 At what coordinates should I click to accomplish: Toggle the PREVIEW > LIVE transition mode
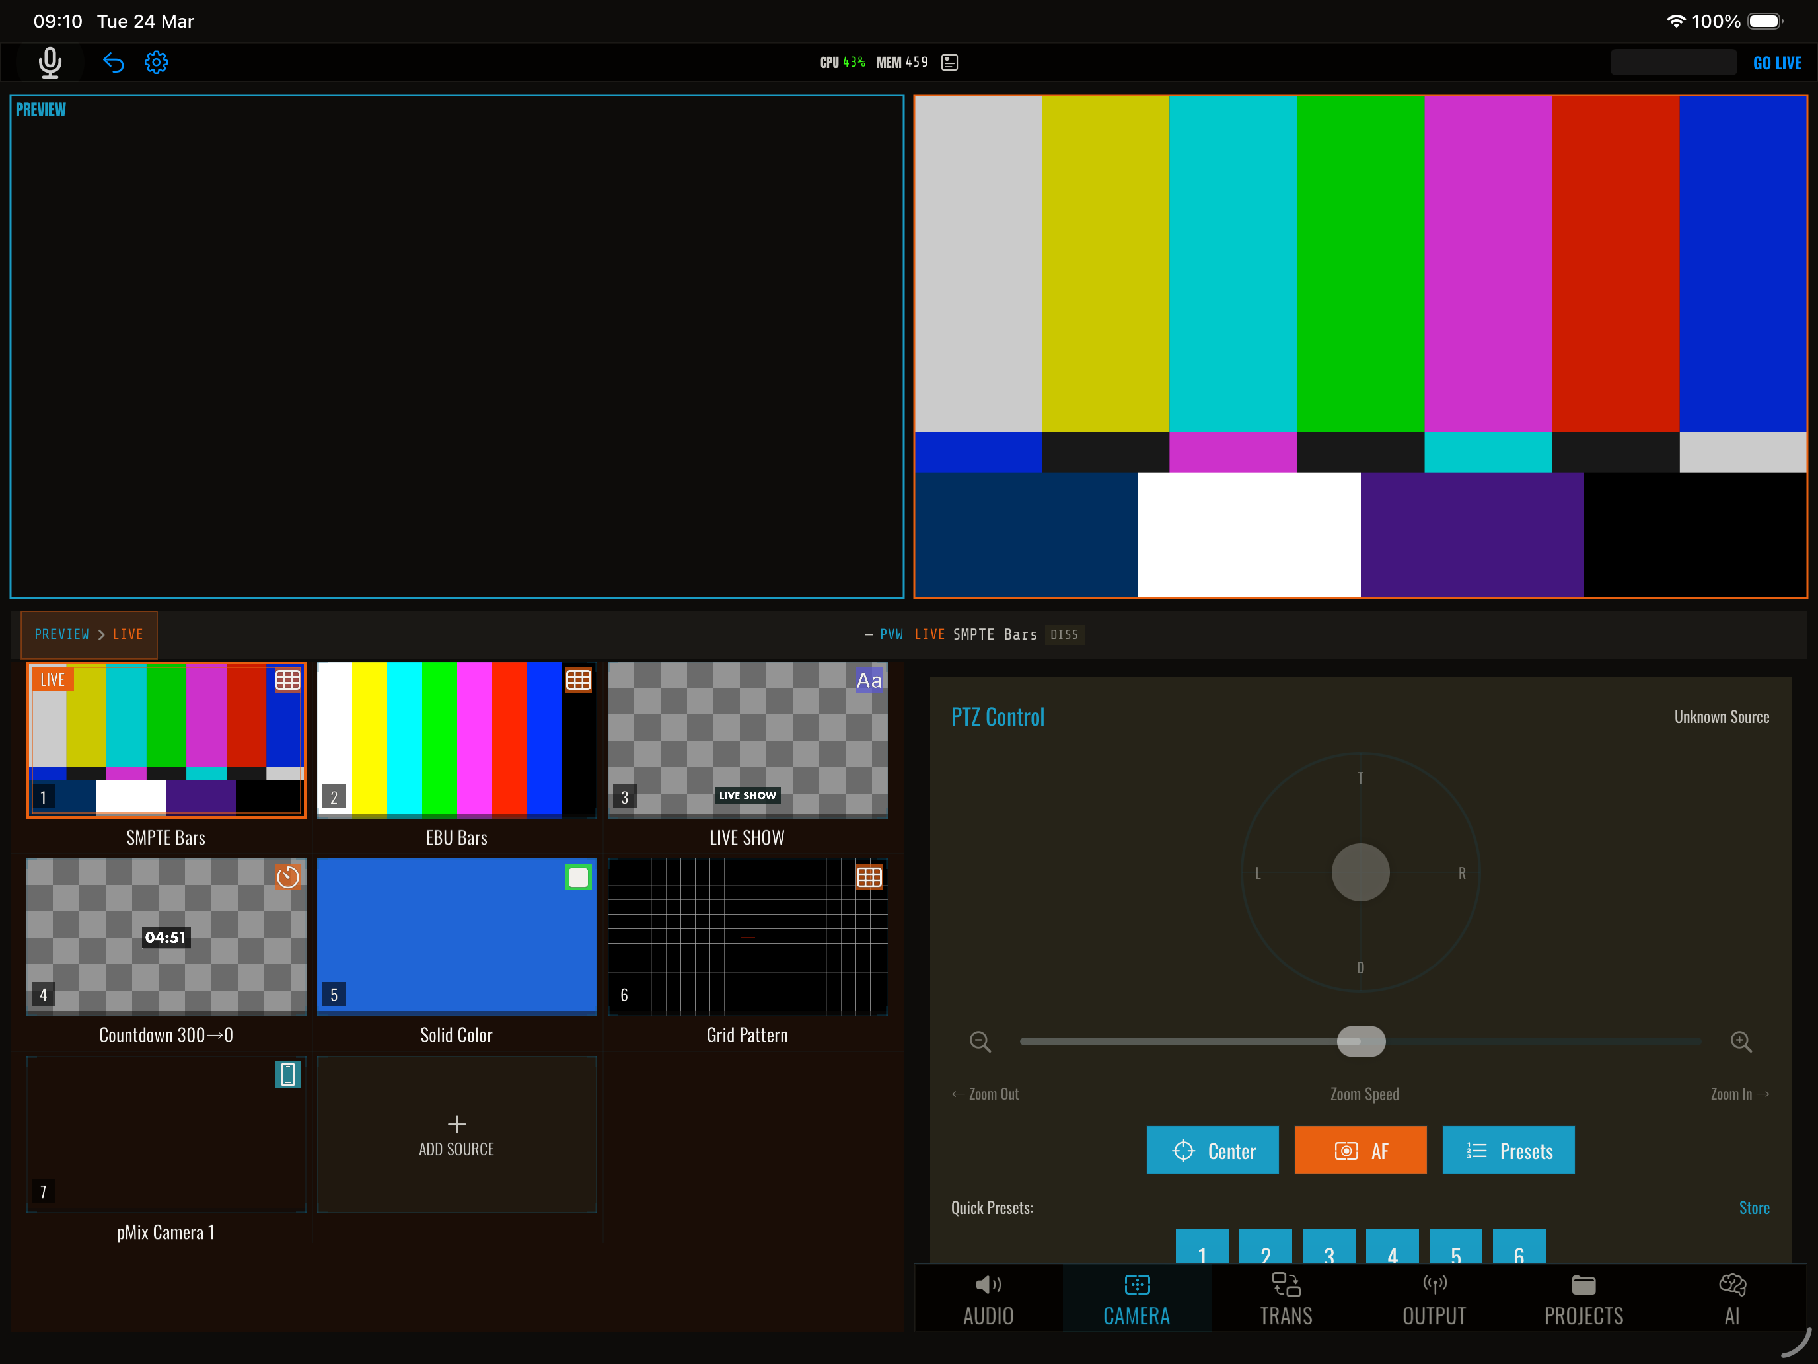click(x=87, y=634)
